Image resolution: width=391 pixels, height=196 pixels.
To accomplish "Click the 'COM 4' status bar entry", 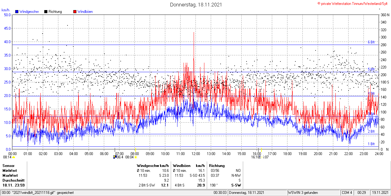I will [x=347, y=193].
